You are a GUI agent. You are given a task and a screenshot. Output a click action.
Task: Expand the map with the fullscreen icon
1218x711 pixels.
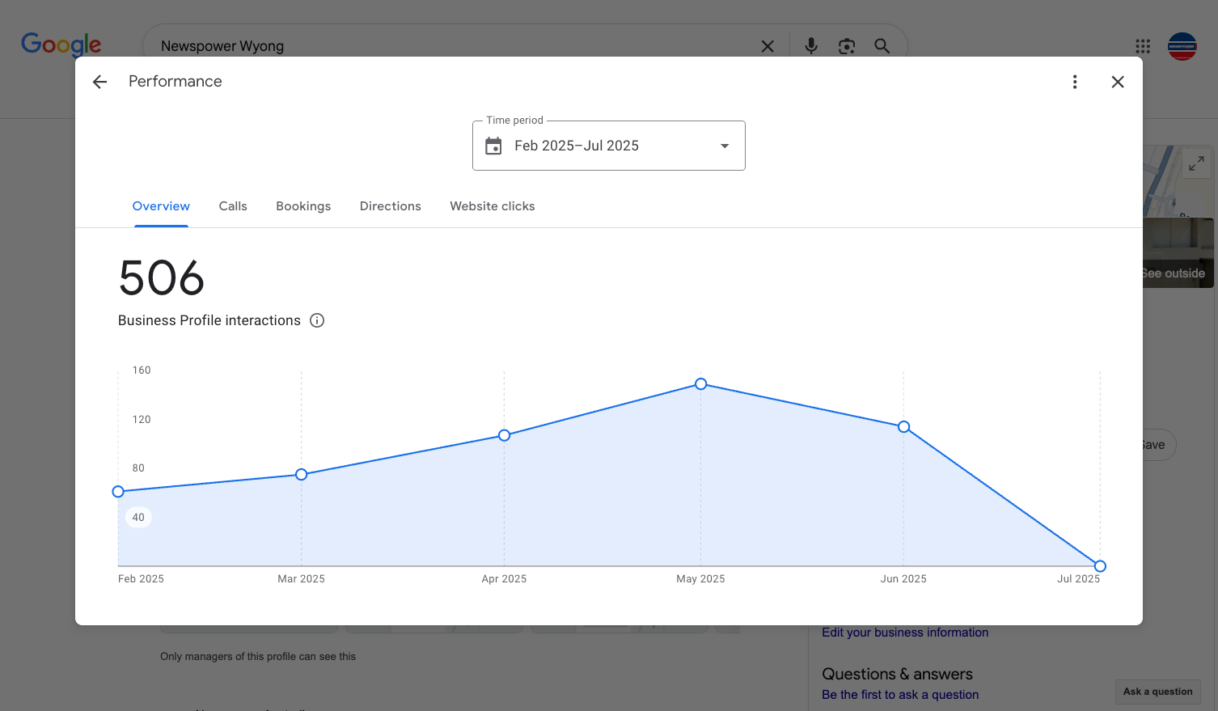point(1196,163)
